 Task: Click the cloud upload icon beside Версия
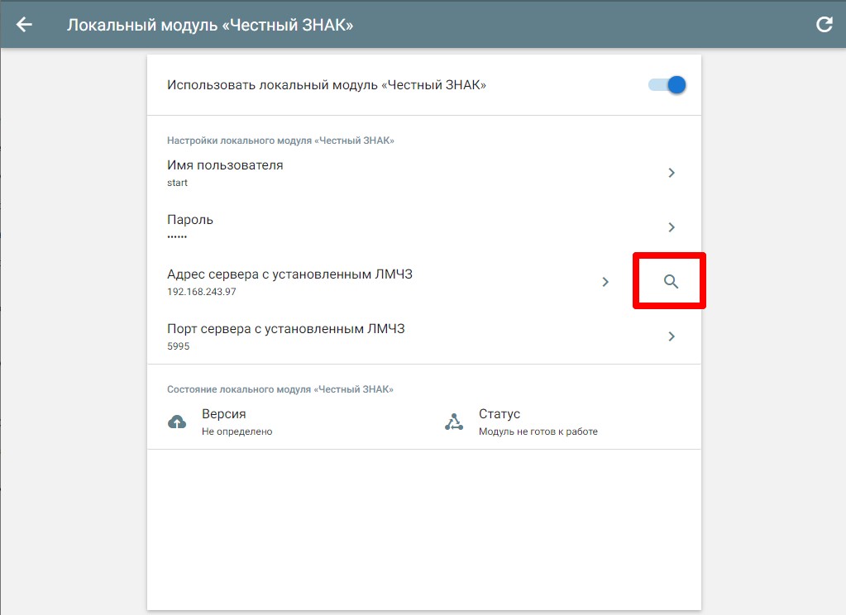(177, 422)
